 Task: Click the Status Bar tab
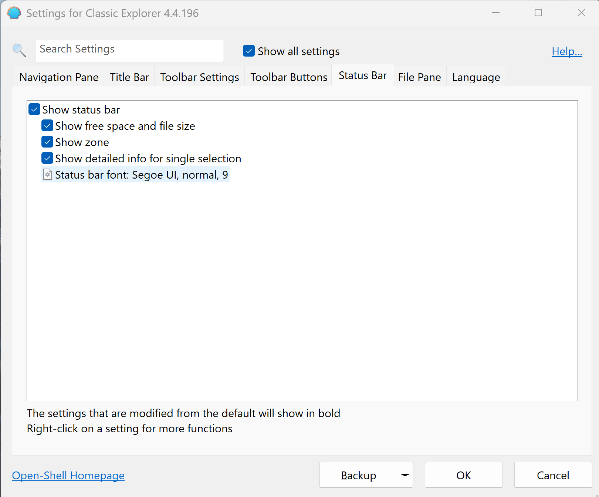coord(363,75)
